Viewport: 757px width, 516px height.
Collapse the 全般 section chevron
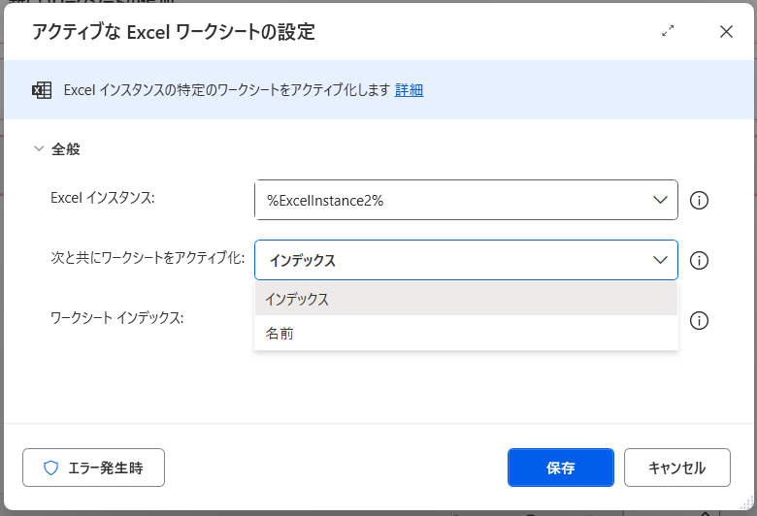coord(39,149)
